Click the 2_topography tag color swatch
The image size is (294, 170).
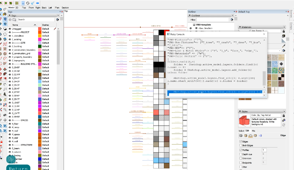click(40, 61)
